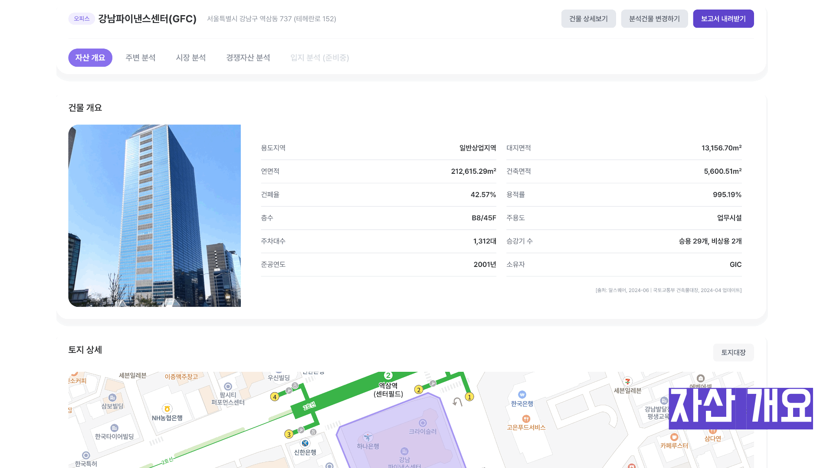Select subway exit 4 marker
This screenshot has height=468, width=833.
(275, 397)
